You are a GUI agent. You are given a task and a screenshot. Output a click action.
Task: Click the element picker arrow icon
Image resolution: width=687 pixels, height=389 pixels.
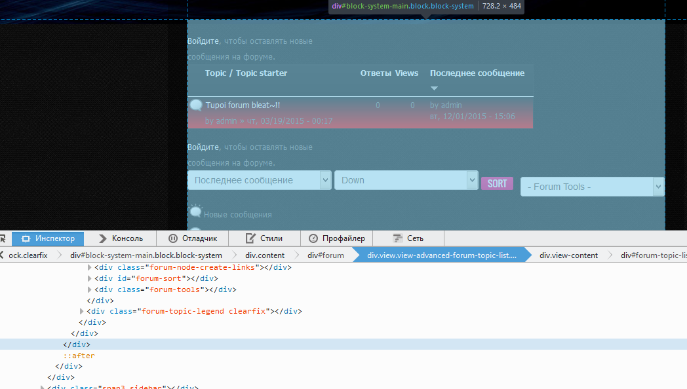pyautogui.click(x=3, y=238)
